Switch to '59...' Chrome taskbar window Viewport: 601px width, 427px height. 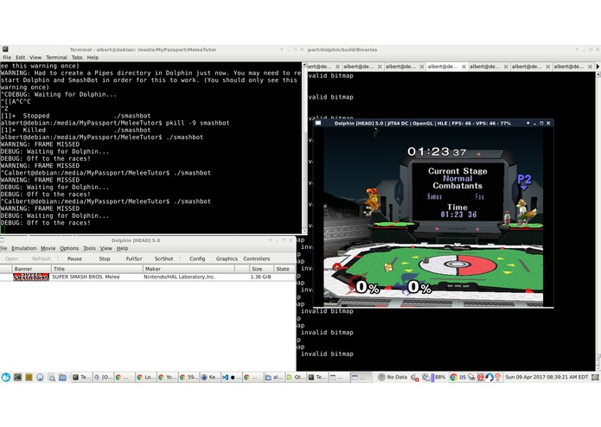click(189, 377)
